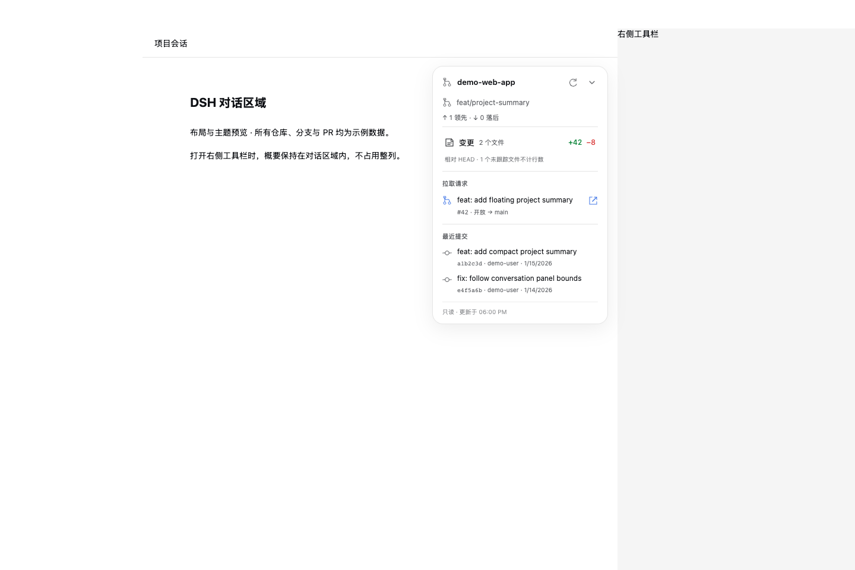Click the #42 · 开放 → main details
The width and height of the screenshot is (855, 570).
(482, 212)
